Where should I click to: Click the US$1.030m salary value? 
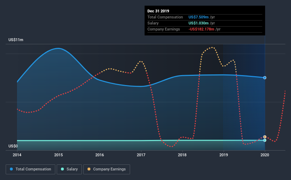tap(198, 23)
